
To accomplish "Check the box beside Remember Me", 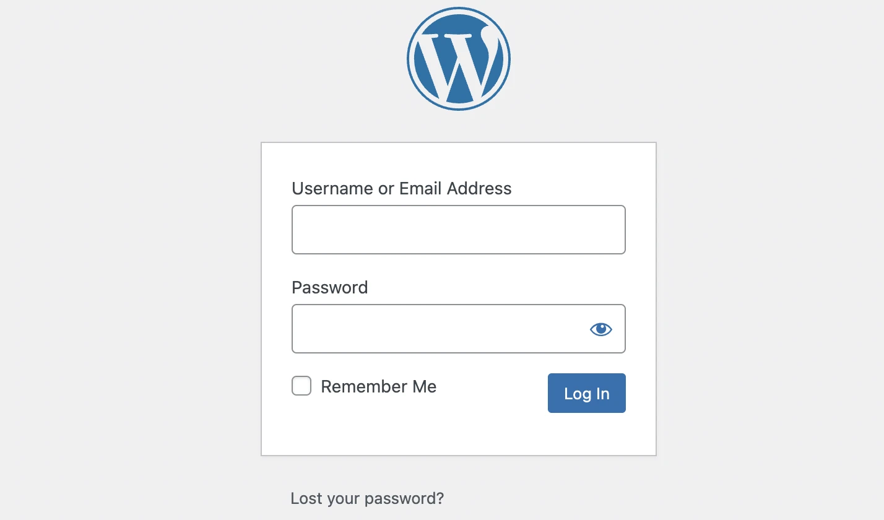I will pos(301,386).
